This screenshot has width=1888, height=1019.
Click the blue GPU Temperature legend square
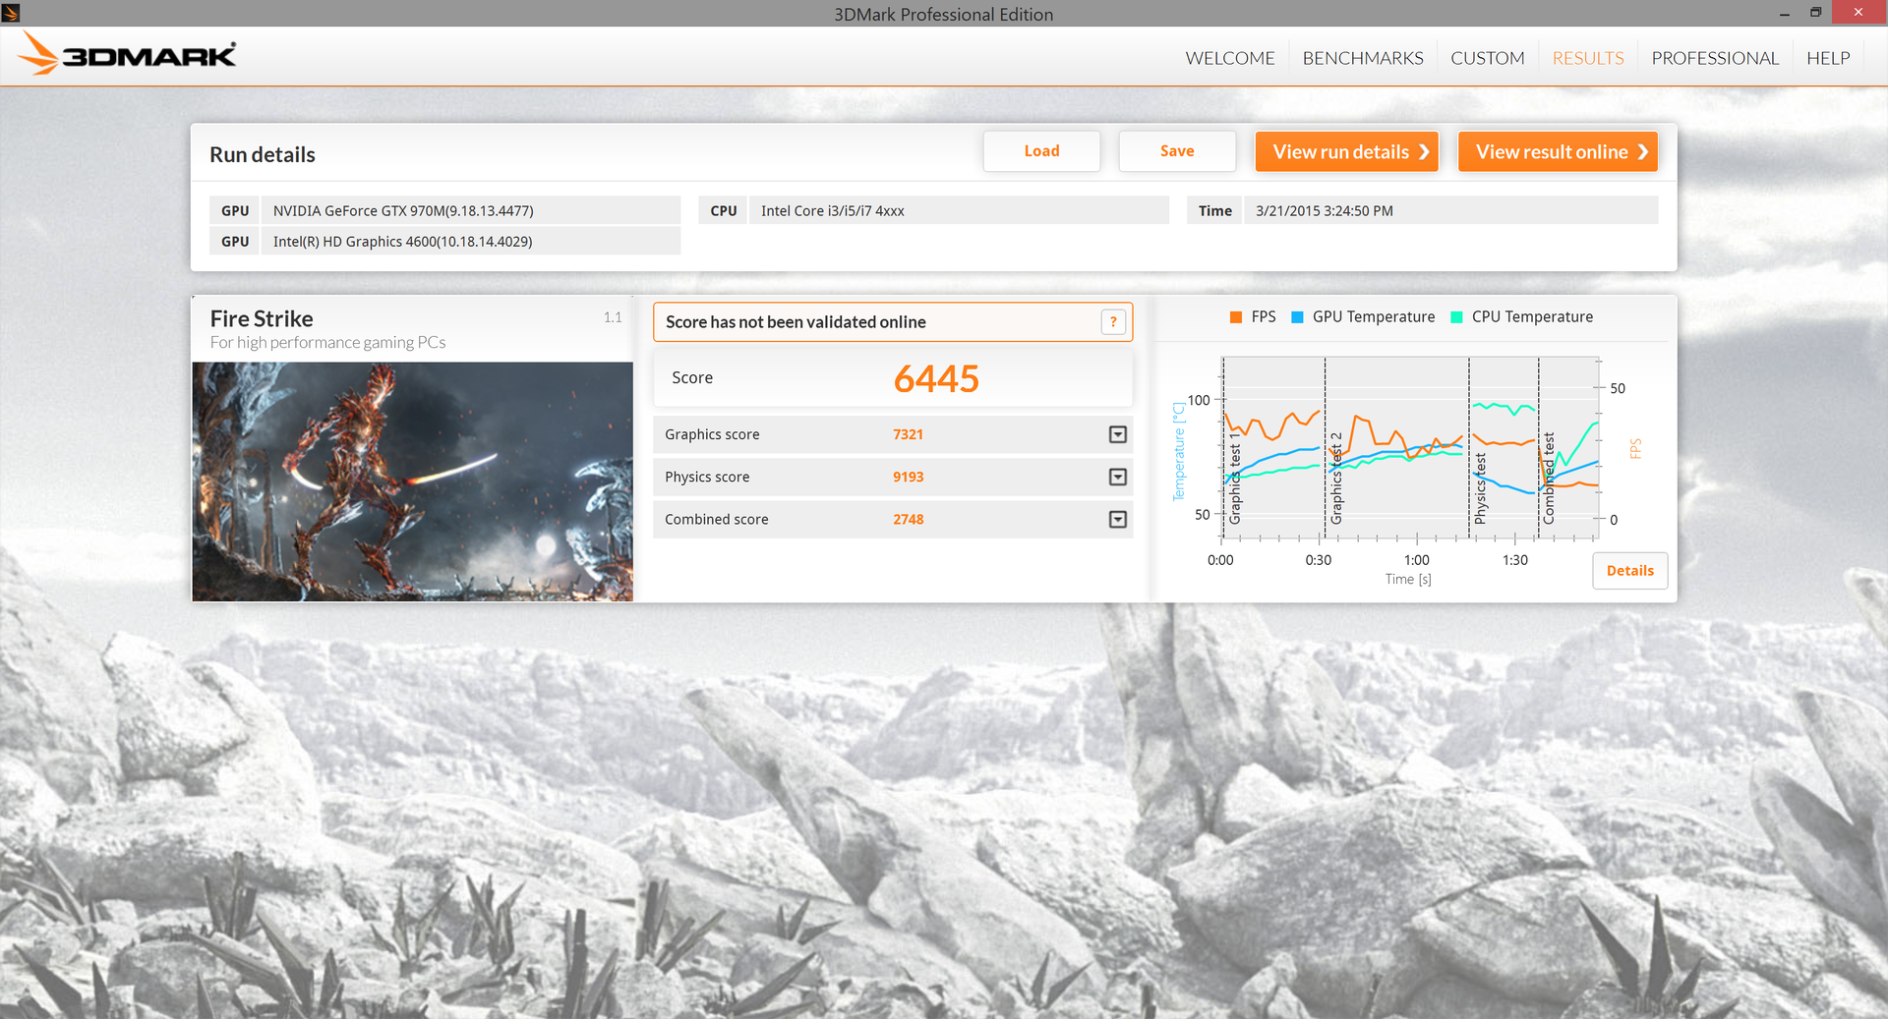coord(1297,317)
